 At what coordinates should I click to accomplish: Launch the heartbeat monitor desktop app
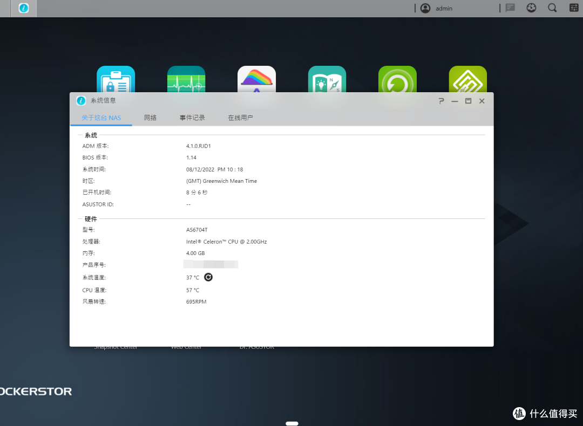pos(186,79)
